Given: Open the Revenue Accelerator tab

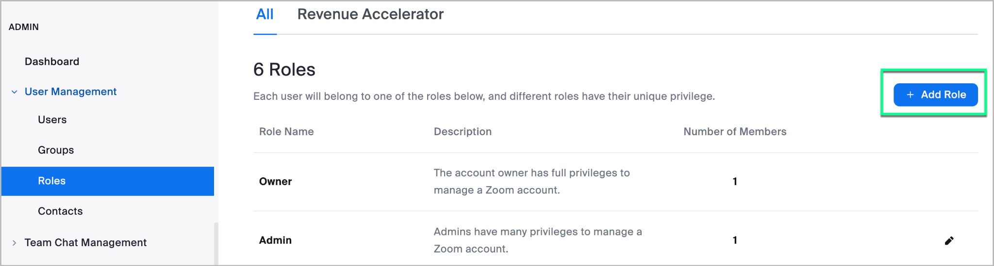Looking at the screenshot, I should tap(370, 15).
